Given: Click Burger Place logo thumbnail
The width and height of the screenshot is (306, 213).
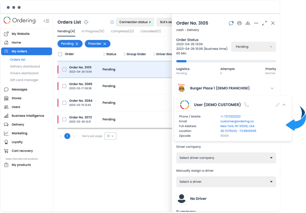Looking at the screenshot, I should coord(182,88).
